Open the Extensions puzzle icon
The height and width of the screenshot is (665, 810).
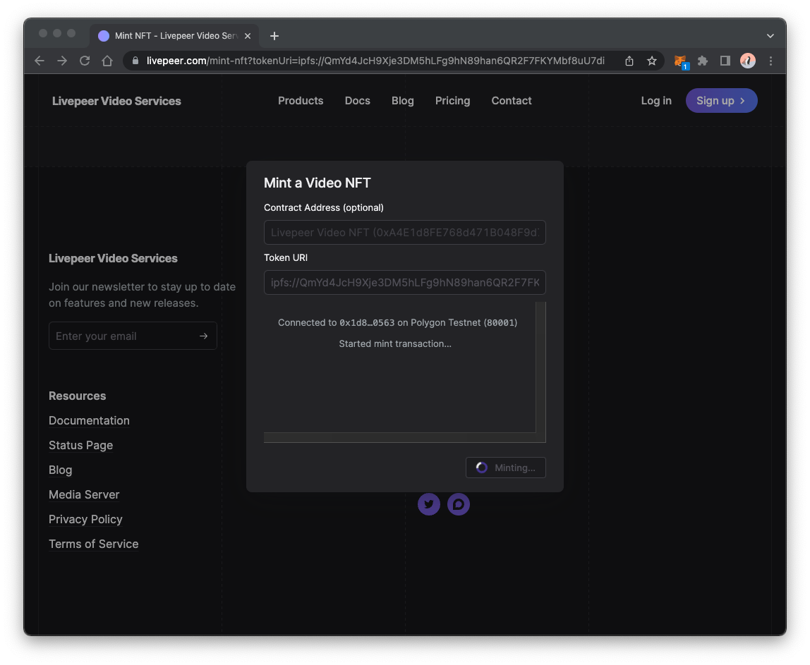[x=703, y=61]
